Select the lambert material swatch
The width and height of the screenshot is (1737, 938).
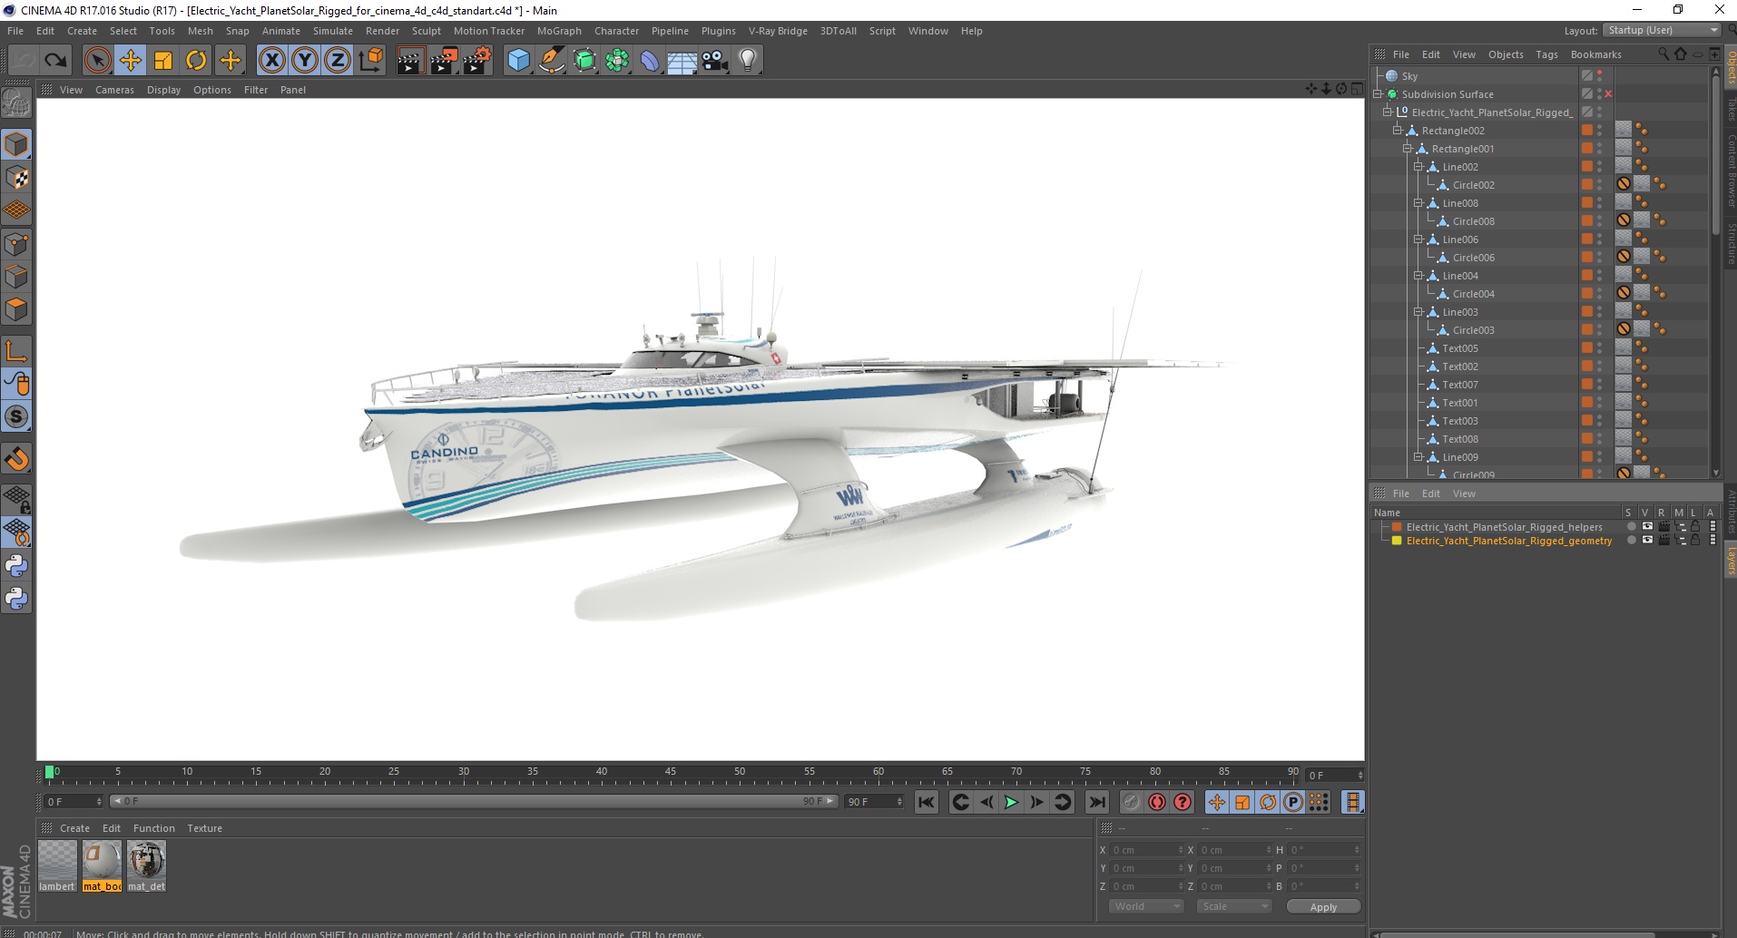(57, 866)
